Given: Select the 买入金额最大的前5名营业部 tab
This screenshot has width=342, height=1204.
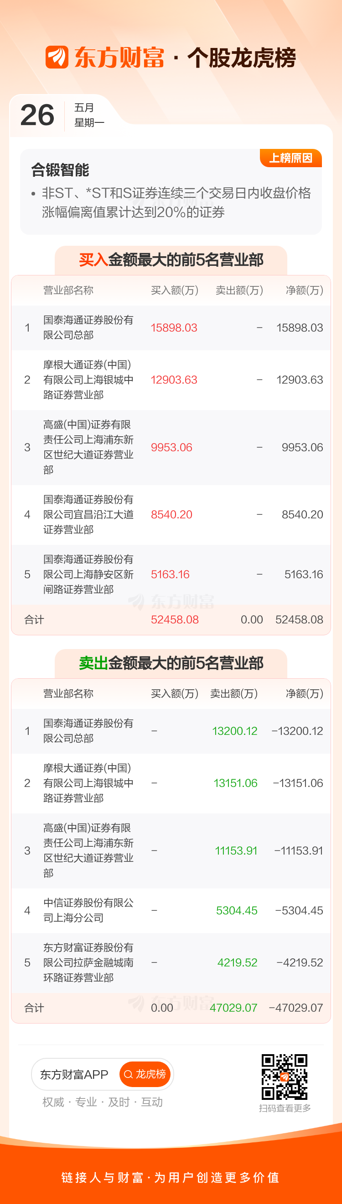Looking at the screenshot, I should 171,260.
